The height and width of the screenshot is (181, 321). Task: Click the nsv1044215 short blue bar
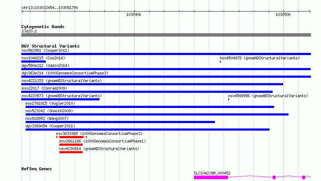(34, 62)
